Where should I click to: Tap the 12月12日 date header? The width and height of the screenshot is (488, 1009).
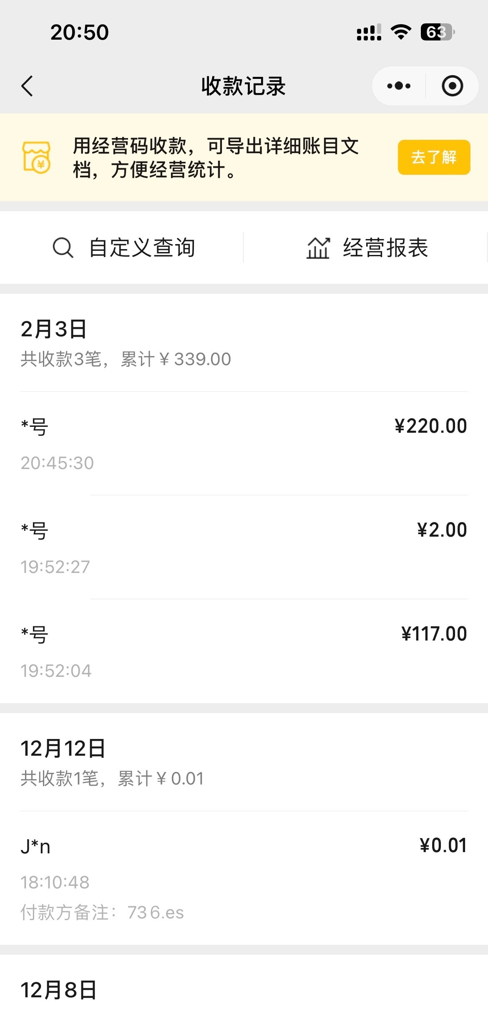63,749
